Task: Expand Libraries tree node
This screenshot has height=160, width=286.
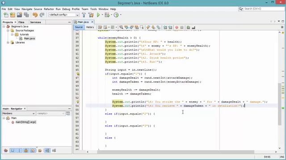Action: pyautogui.click(x=8, y=43)
